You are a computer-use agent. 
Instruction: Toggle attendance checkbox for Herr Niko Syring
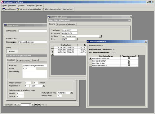click(129, 63)
